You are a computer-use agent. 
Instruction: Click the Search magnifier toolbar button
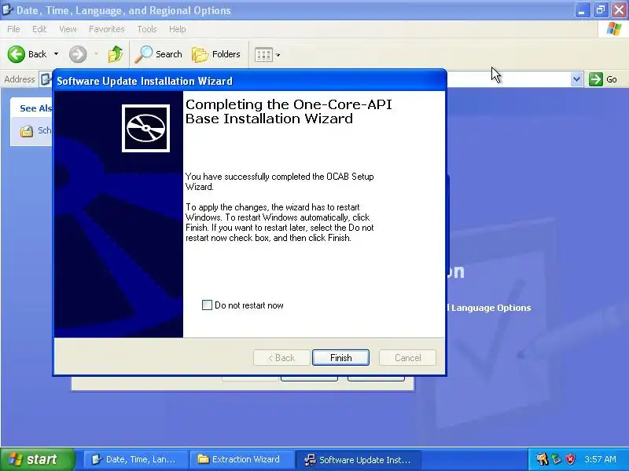click(x=158, y=54)
